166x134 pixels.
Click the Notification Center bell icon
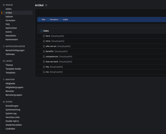click(4, 46)
